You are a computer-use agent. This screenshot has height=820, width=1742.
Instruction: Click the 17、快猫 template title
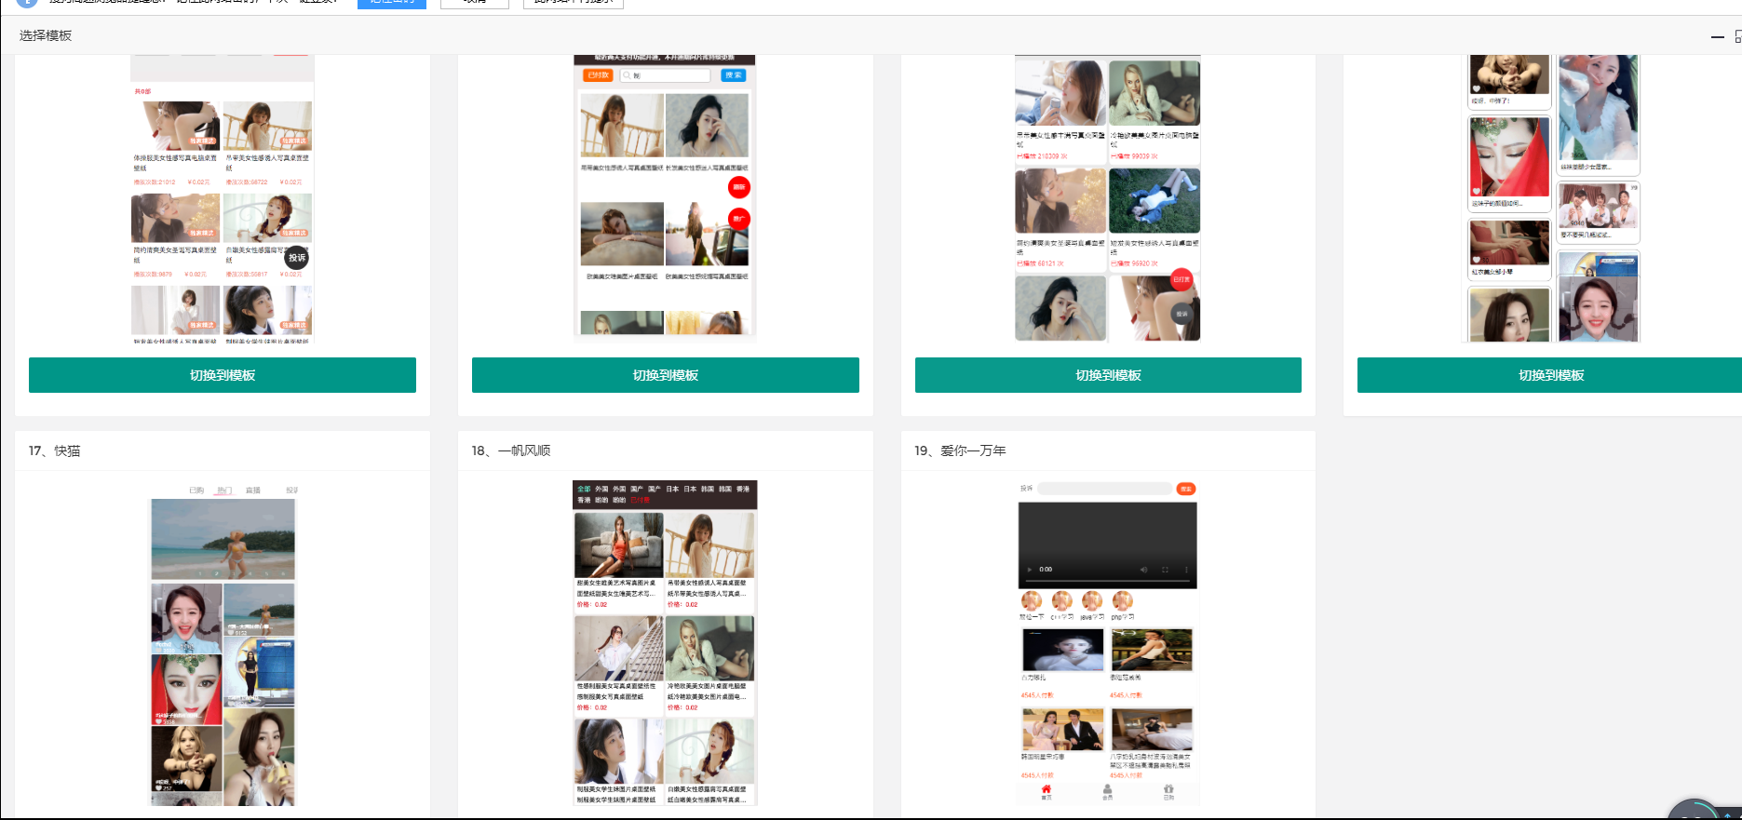54,450
